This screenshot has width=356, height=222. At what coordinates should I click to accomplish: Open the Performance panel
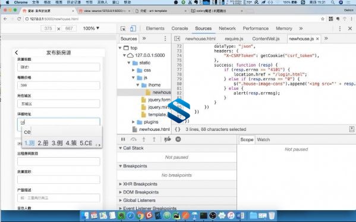tap(256, 29)
